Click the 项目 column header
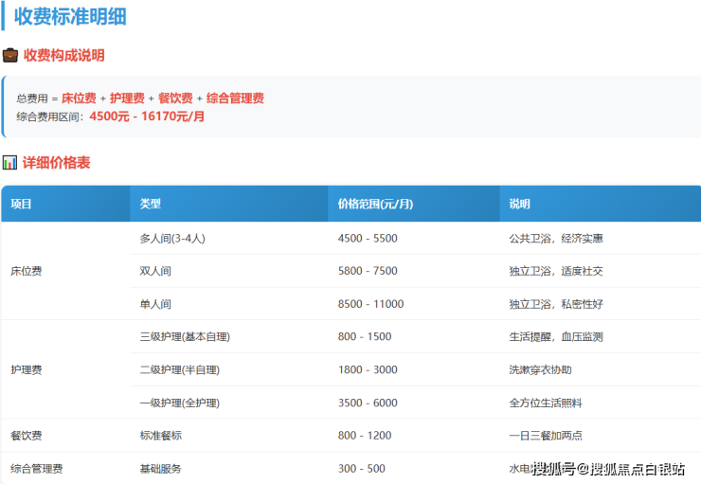Image resolution: width=701 pixels, height=484 pixels. [22, 204]
